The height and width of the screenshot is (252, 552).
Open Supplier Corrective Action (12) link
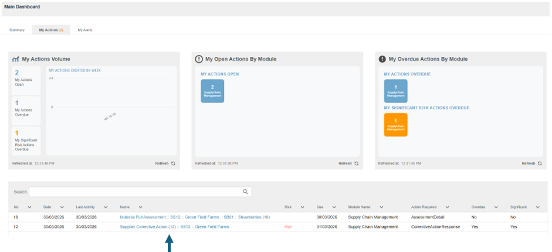tap(174, 227)
